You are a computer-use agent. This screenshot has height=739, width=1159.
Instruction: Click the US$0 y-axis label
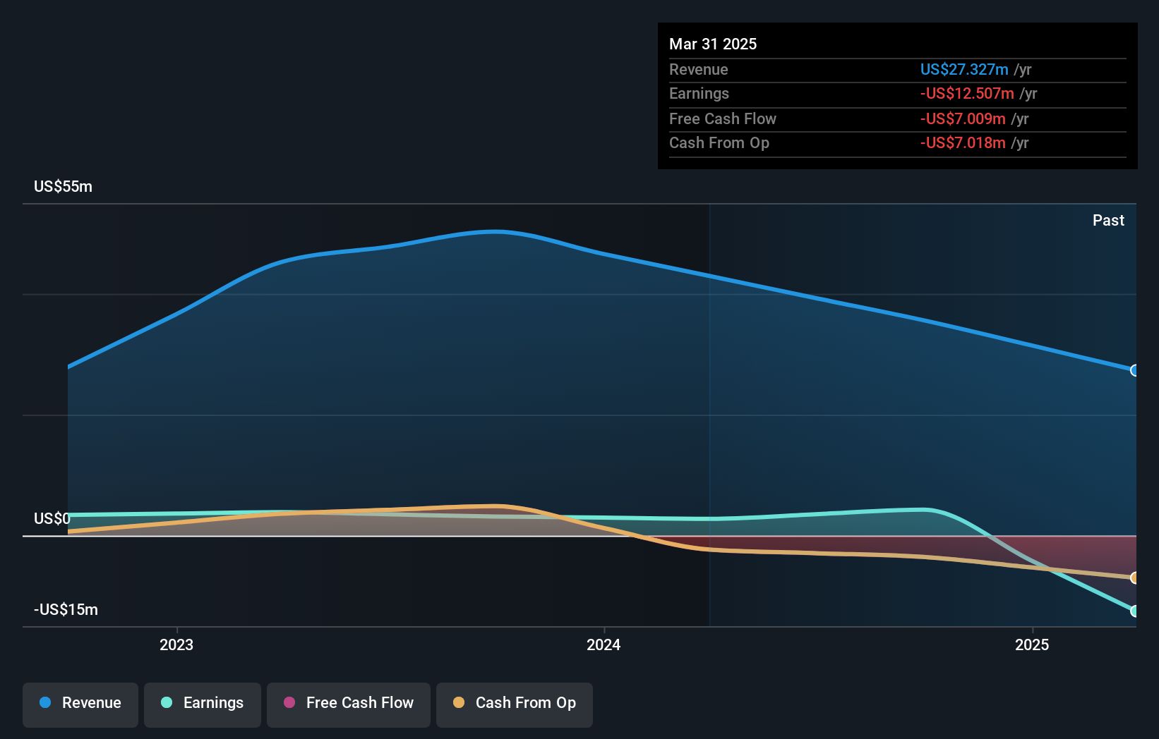[x=52, y=519]
